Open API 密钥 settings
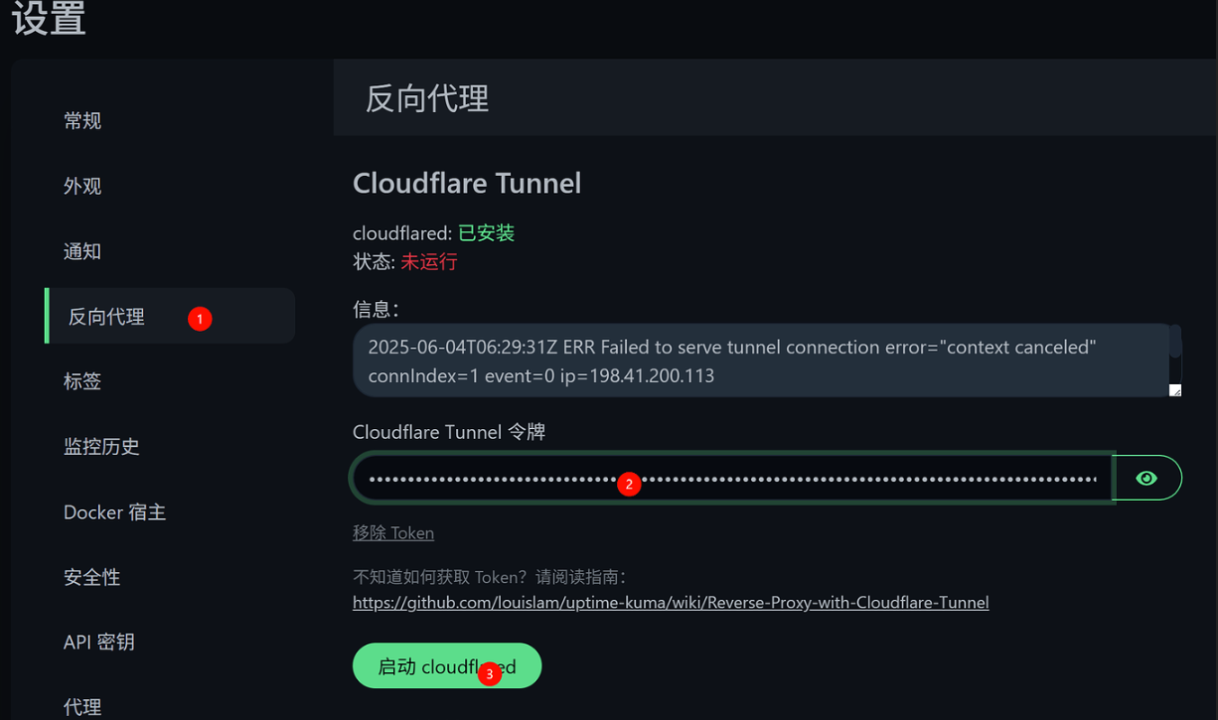The image size is (1218, 720). point(98,643)
